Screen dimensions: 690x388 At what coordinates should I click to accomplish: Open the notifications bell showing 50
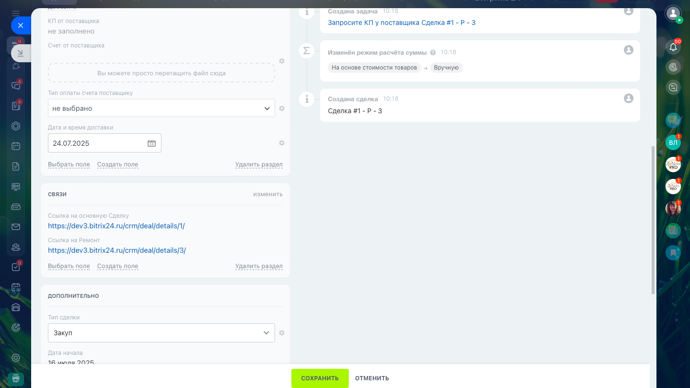click(673, 47)
